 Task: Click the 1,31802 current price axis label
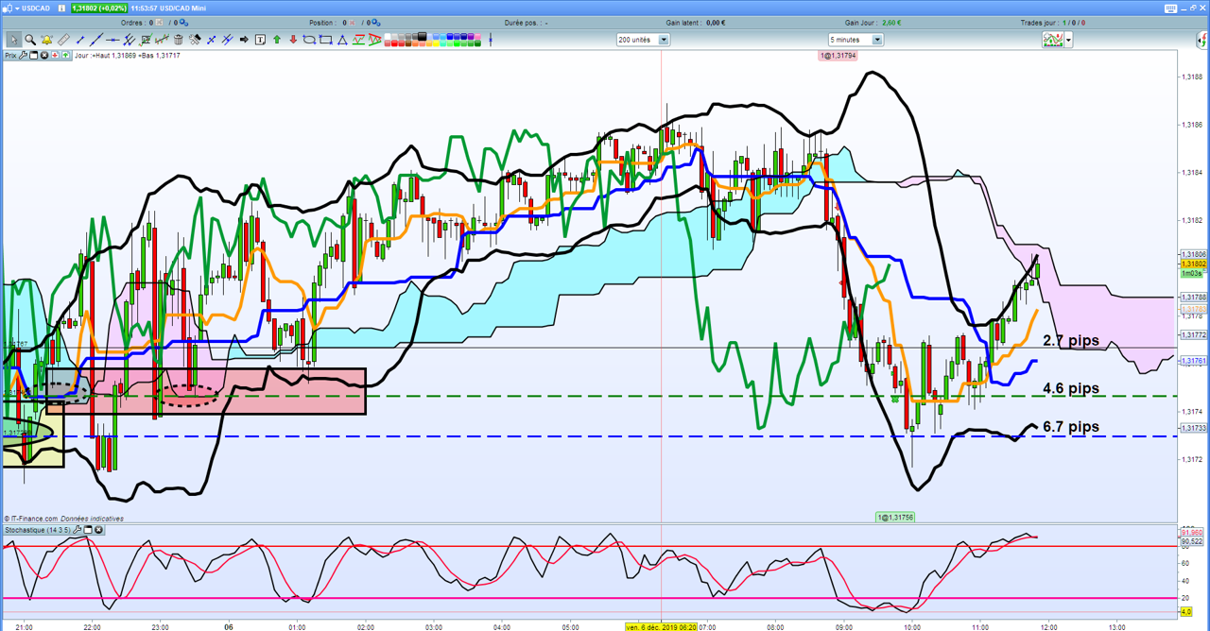(x=1195, y=264)
